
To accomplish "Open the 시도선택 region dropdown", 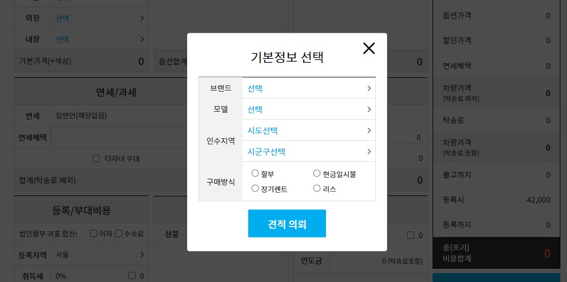I will click(309, 130).
